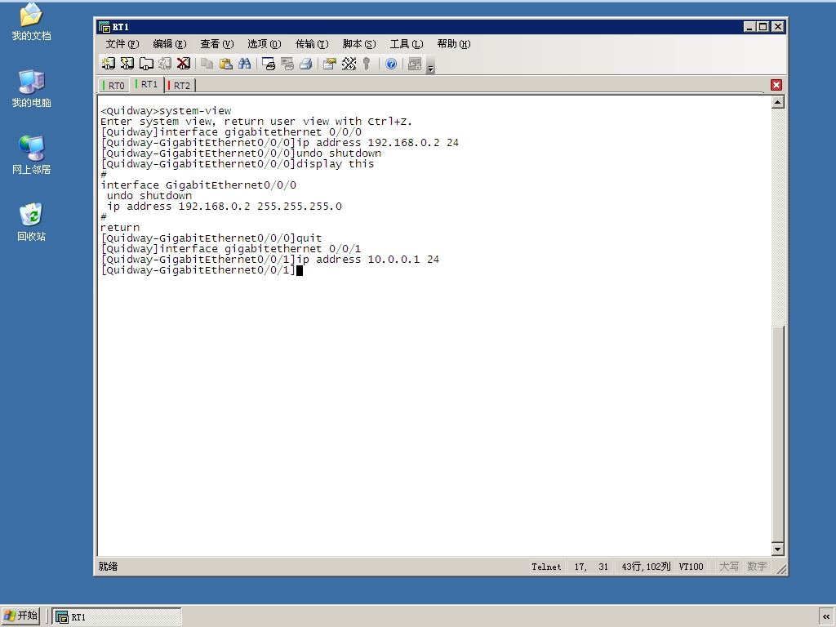Screen dimensions: 836x627
Task: Click the system menu icon in RT1 title bar
Action: pos(104,27)
